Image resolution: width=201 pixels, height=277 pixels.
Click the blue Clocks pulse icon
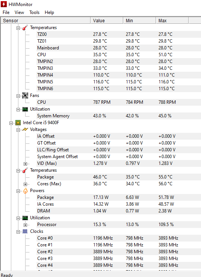[x=25, y=231]
